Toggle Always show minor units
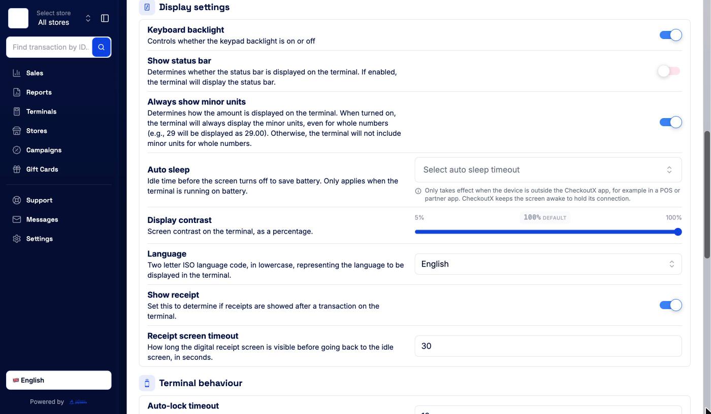The image size is (711, 414). [x=670, y=122]
